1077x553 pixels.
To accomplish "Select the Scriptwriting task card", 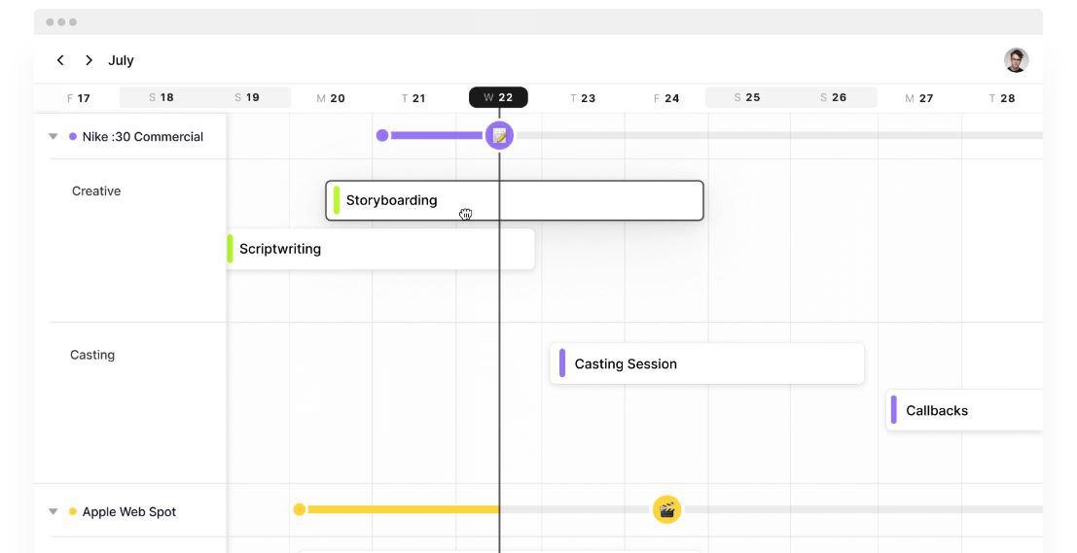I will coord(379,249).
